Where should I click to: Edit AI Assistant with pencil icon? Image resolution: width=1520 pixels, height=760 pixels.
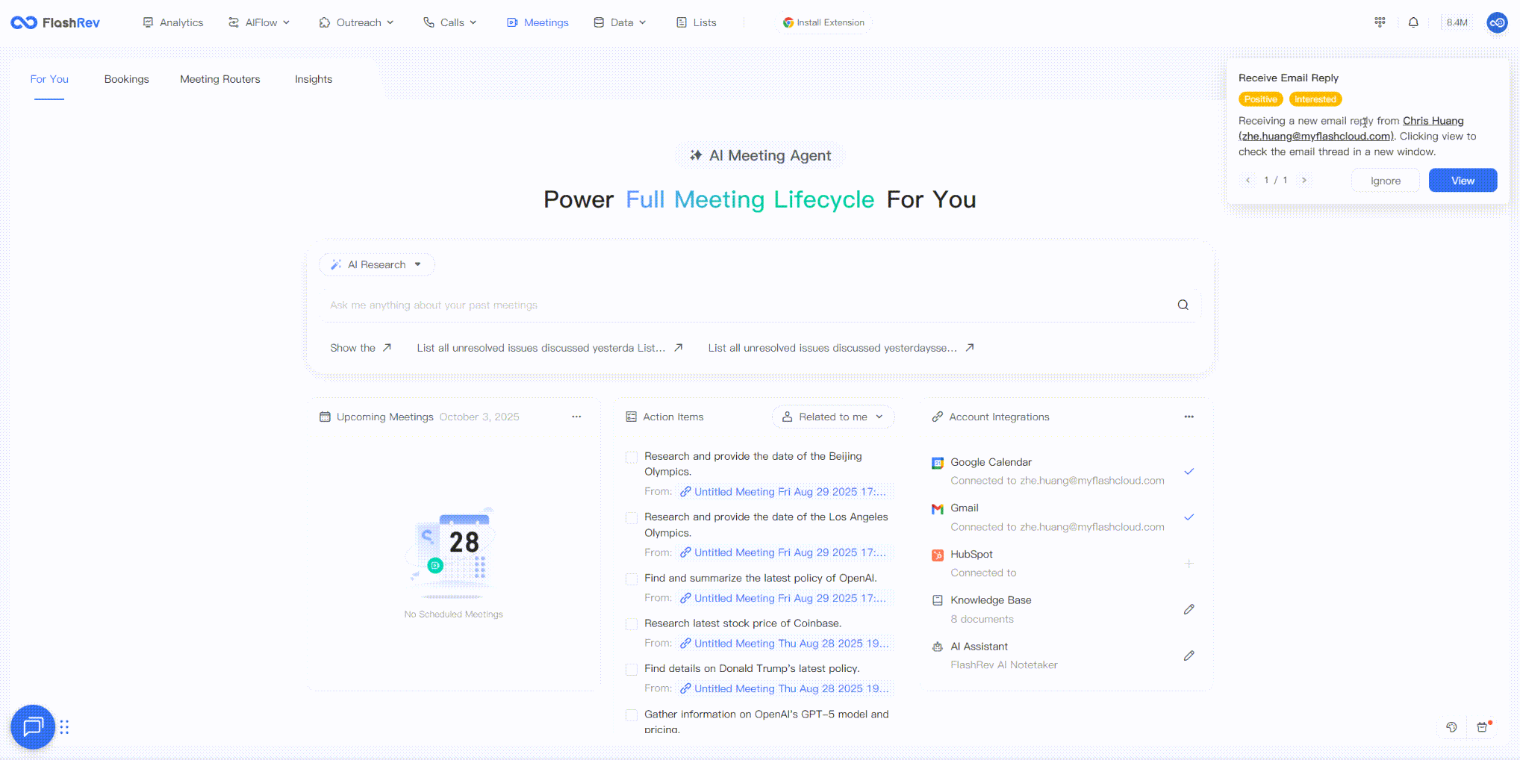click(x=1189, y=655)
